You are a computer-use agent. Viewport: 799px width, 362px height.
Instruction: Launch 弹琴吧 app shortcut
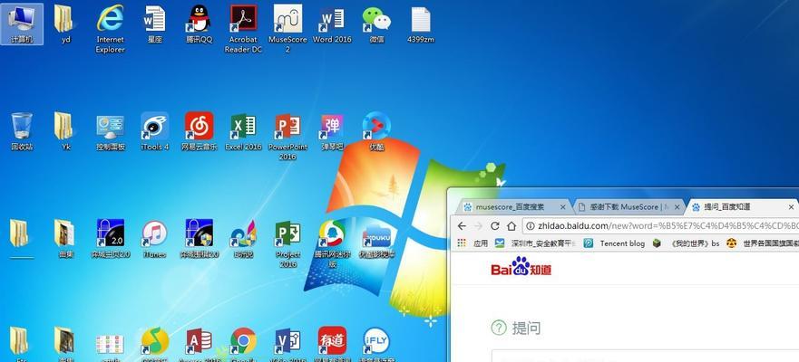(x=332, y=131)
